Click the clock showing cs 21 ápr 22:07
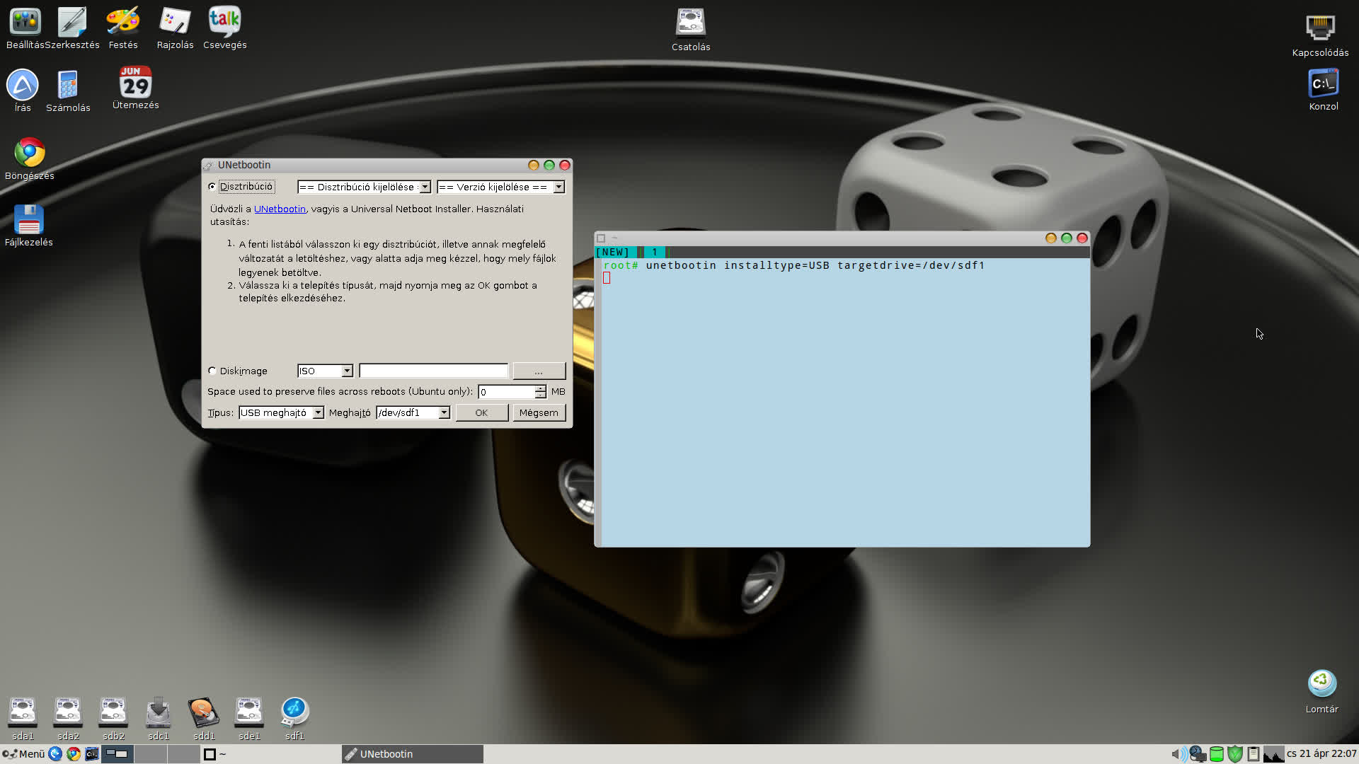 point(1321,754)
